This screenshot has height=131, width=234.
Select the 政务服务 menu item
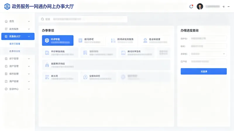pos(18,29)
